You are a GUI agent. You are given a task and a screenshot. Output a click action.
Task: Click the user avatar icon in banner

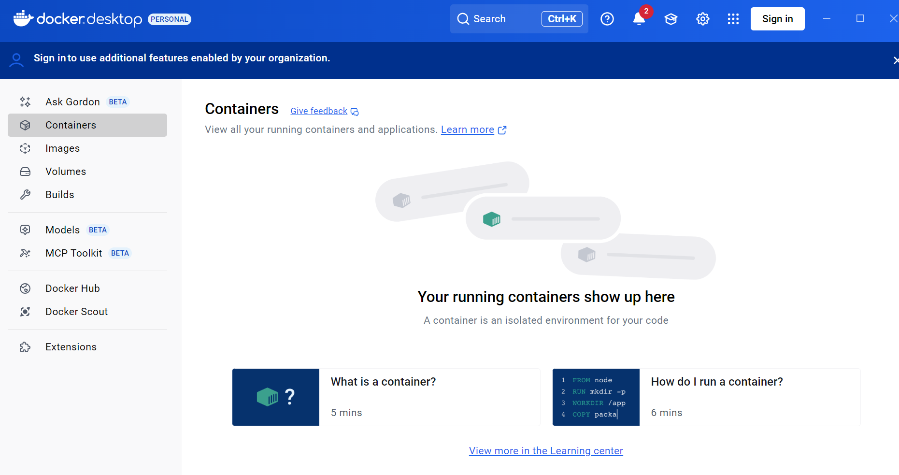click(16, 59)
